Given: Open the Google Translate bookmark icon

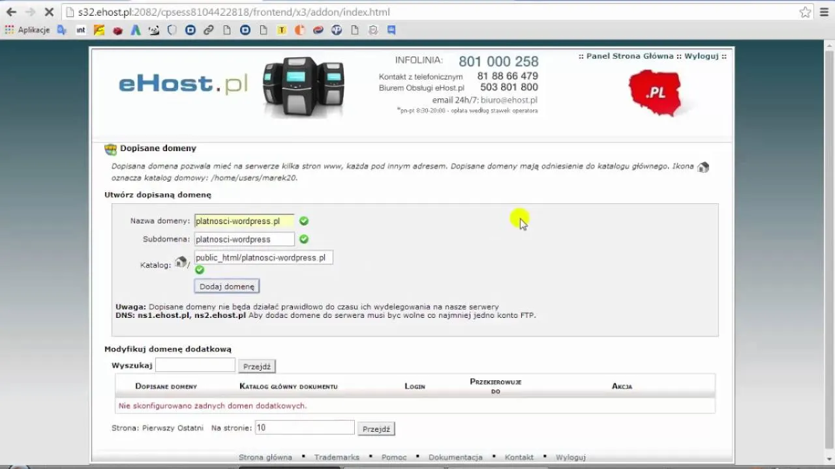Looking at the screenshot, I should pyautogui.click(x=62, y=30).
